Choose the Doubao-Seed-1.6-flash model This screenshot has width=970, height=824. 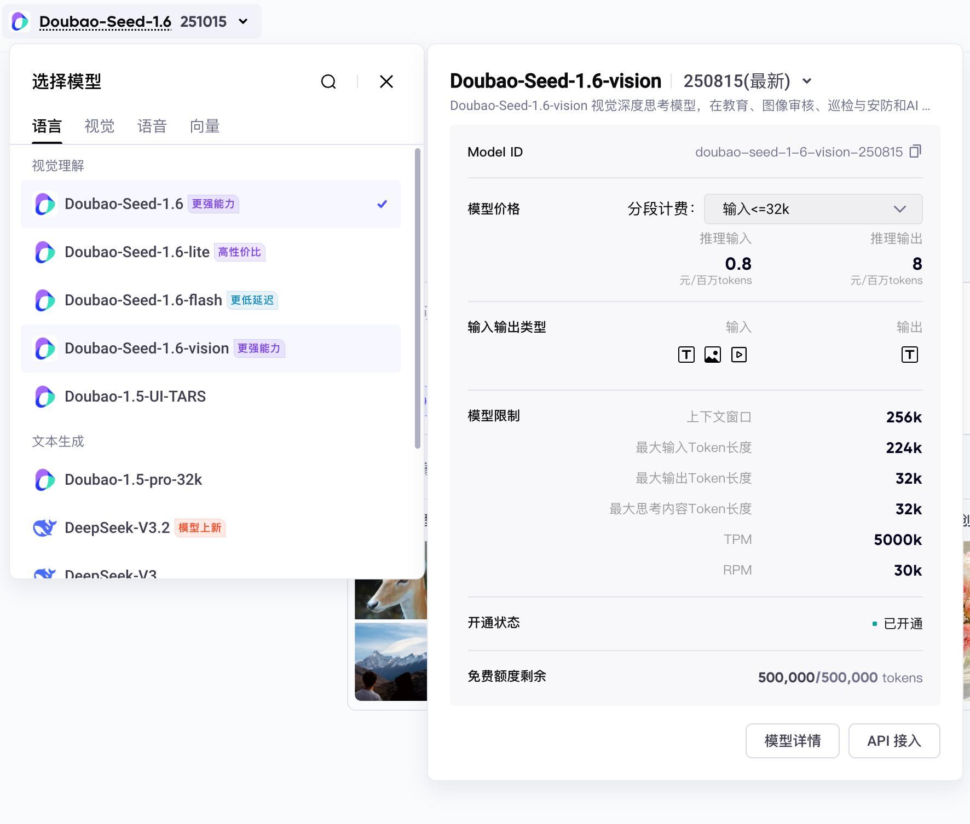tap(211, 300)
